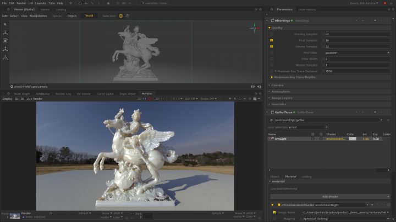Activate the rotate manipulator tool
The width and height of the screenshot is (396, 222).
point(5,41)
